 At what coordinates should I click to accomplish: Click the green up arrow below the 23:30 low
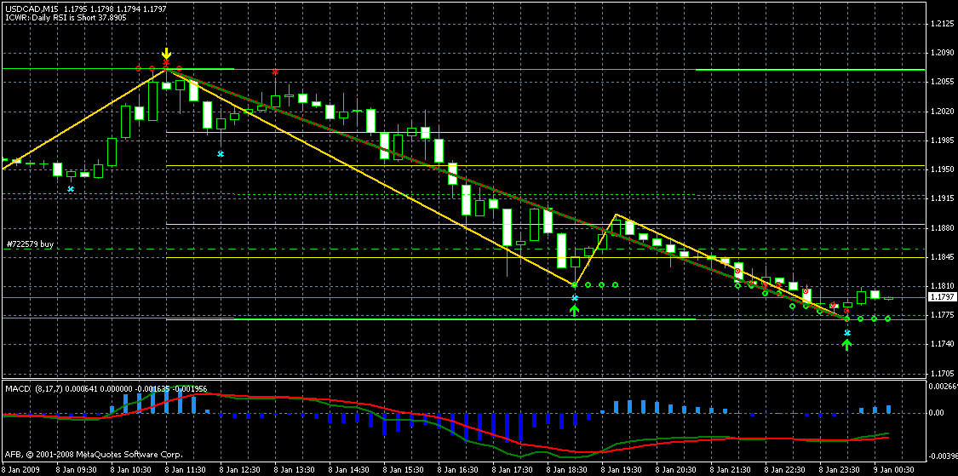846,344
